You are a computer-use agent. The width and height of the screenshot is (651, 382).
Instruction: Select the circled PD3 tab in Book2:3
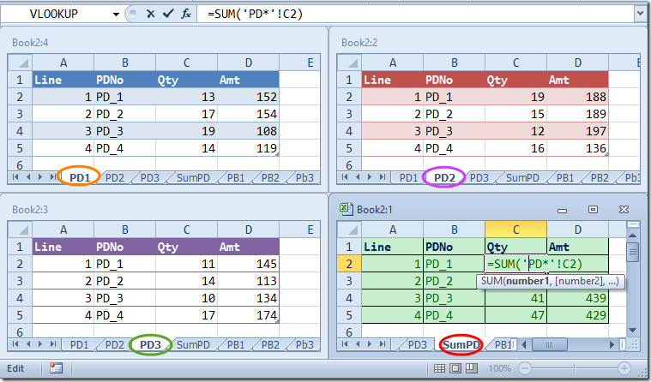tap(150, 344)
